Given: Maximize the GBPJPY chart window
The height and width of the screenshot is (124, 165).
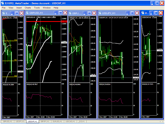Looking at the screenshot, I should point(89,13).
